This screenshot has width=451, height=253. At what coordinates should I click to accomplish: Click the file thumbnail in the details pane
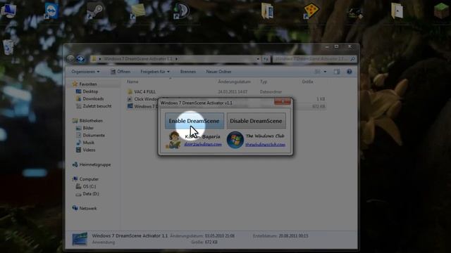(x=80, y=239)
